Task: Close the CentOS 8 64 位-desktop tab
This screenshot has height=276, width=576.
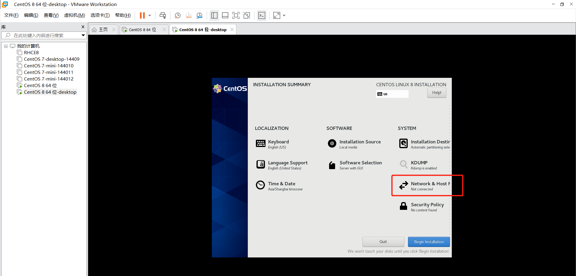Action: [232, 30]
